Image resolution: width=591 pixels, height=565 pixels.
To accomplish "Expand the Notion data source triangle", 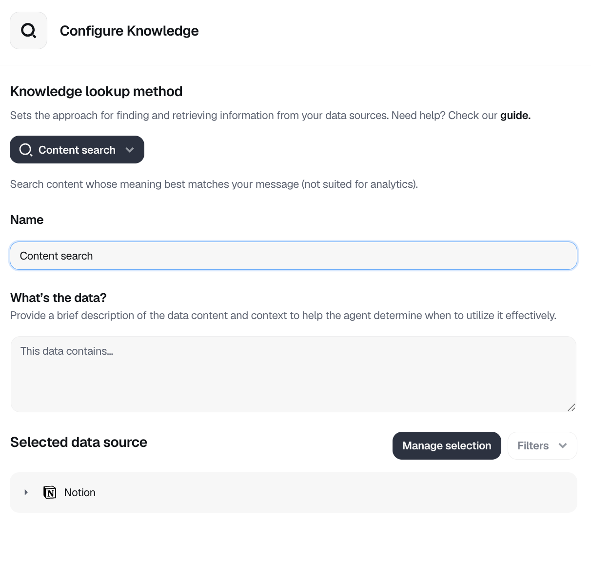I will pos(26,492).
